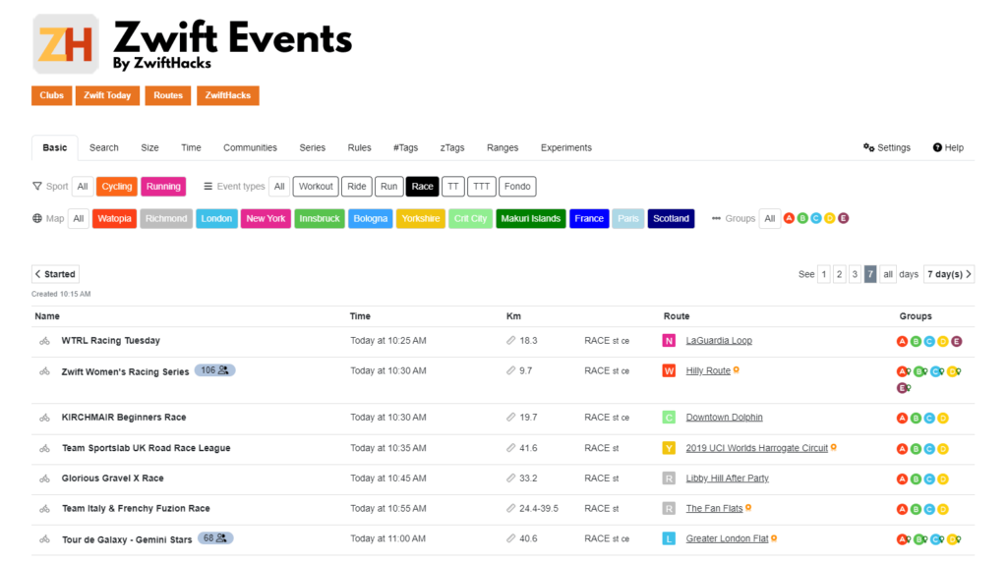Click the ZH ZwiftHacks logo

(x=66, y=43)
